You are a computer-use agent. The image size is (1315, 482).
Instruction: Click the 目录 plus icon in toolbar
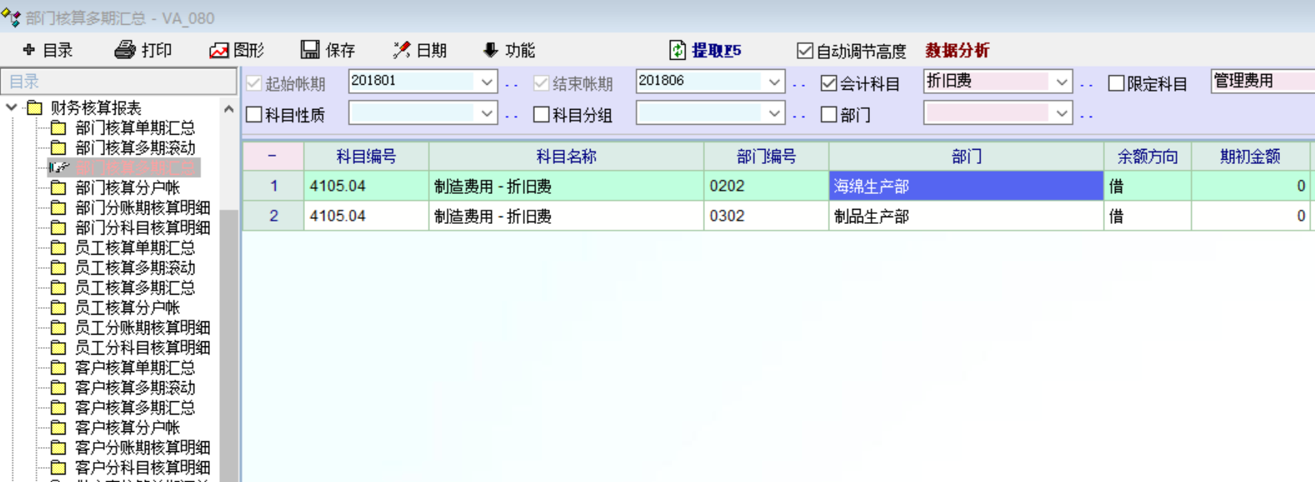29,50
